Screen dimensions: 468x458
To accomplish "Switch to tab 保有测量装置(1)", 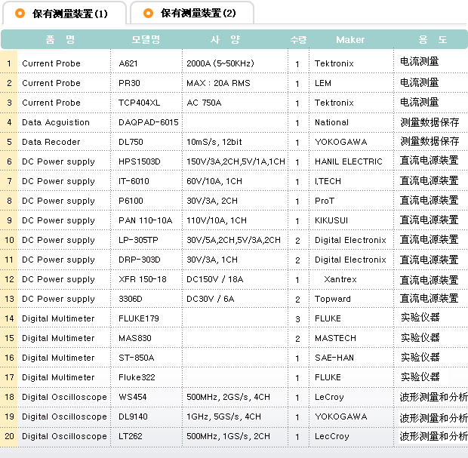I will pos(64,13).
